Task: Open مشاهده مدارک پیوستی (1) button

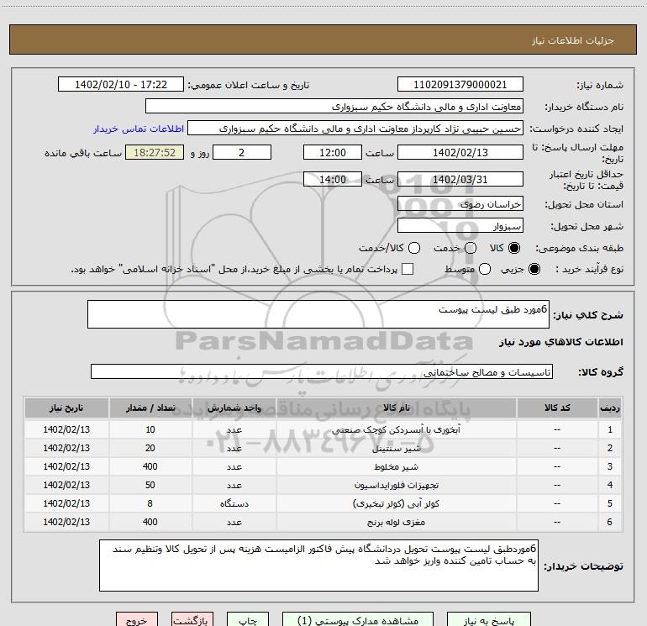Action: click(x=358, y=620)
